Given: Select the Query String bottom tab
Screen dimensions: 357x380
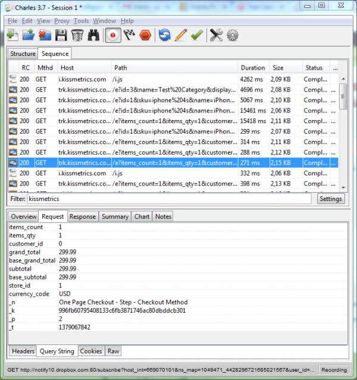Looking at the screenshot, I should 57,351.
